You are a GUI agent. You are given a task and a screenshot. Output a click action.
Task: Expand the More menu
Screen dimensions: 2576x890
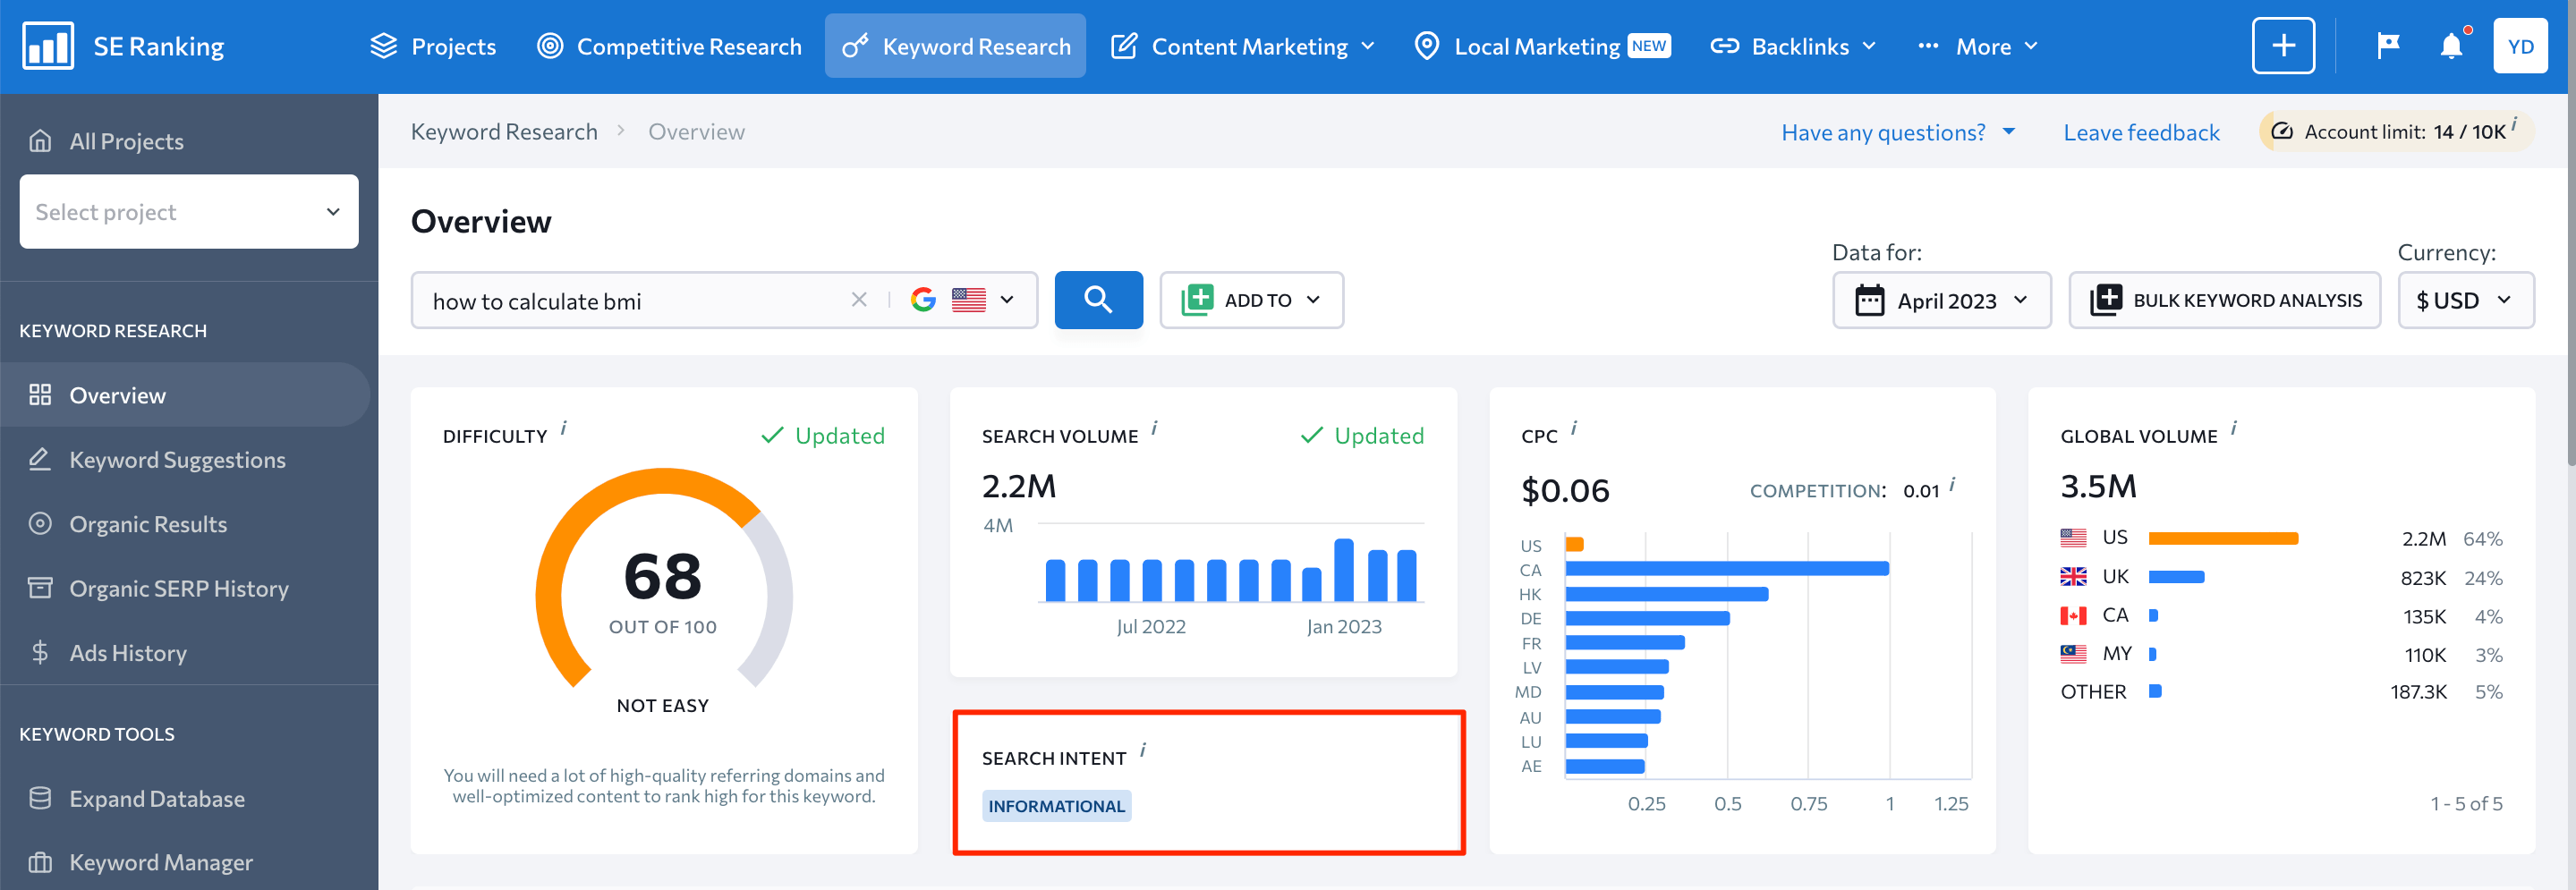[x=1977, y=46]
